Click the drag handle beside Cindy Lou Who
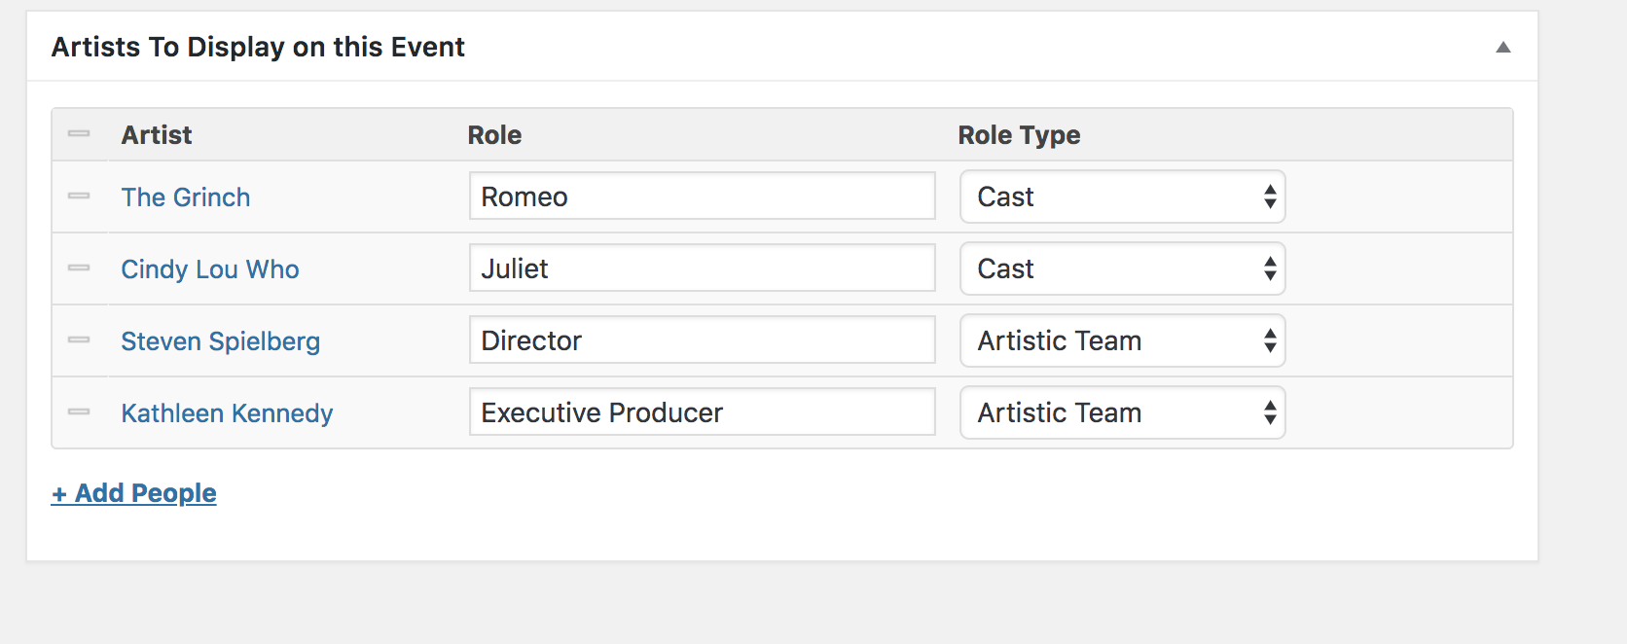This screenshot has height=644, width=1627. tap(79, 268)
